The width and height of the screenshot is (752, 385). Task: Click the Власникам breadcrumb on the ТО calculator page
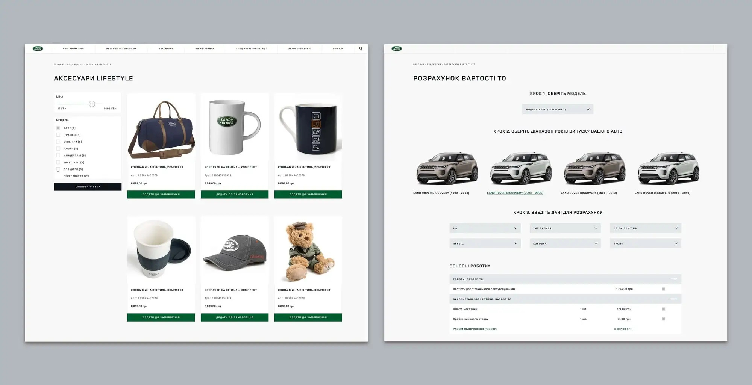tap(434, 65)
